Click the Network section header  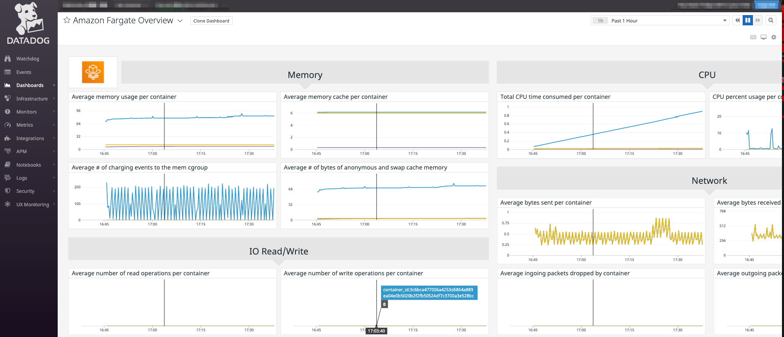coord(709,181)
